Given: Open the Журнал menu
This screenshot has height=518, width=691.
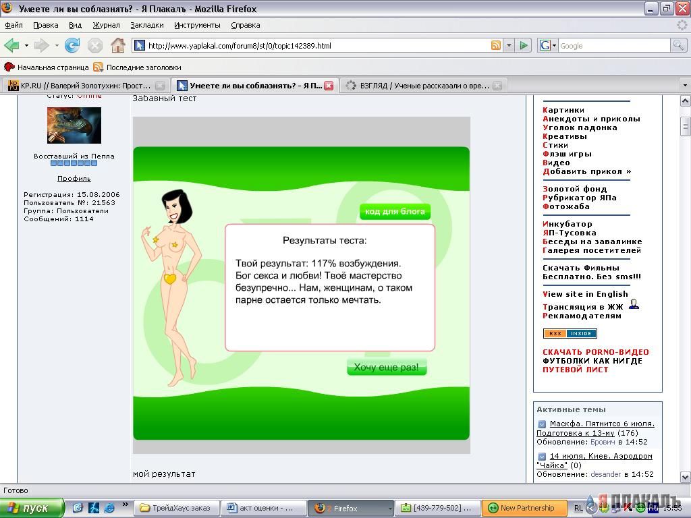Looking at the screenshot, I should coord(106,25).
